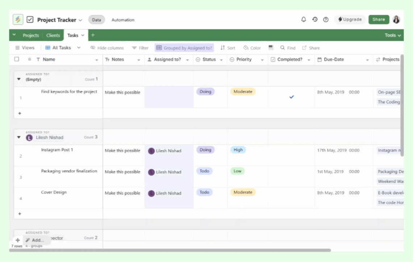Tick the select-all rows checkbox in header
Viewport: 413px width, 262px height.
(x=17, y=59)
